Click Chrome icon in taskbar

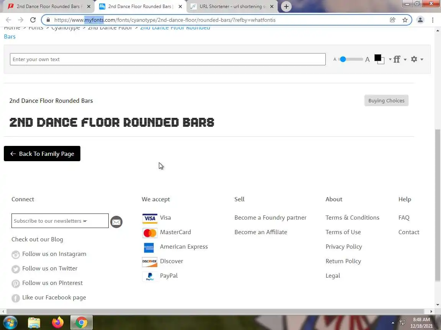pyautogui.click(x=81, y=323)
